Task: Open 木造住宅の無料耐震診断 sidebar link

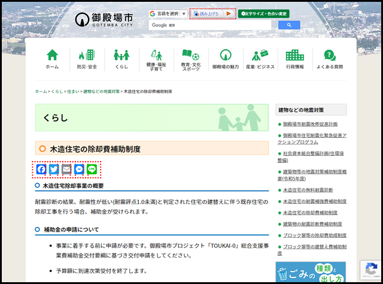Action: point(311,190)
